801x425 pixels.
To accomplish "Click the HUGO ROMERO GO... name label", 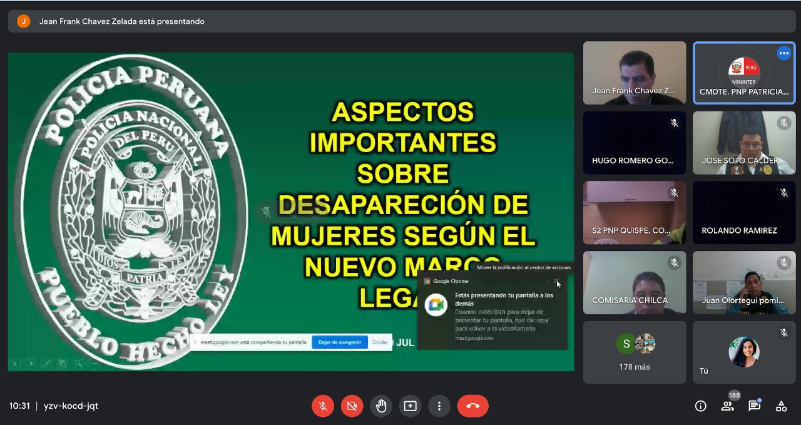I will (633, 161).
